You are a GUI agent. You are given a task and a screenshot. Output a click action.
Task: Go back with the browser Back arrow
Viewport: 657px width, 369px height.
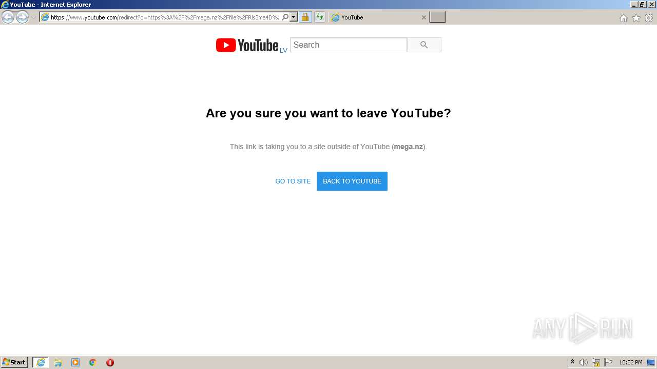coord(8,17)
